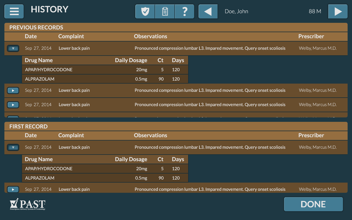Click the First Record section header
Screen dimensions: 352x220
click(29, 127)
